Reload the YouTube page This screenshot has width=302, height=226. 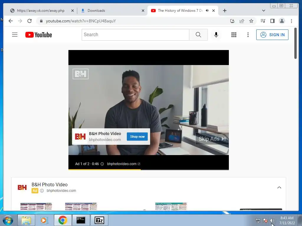[29, 21]
